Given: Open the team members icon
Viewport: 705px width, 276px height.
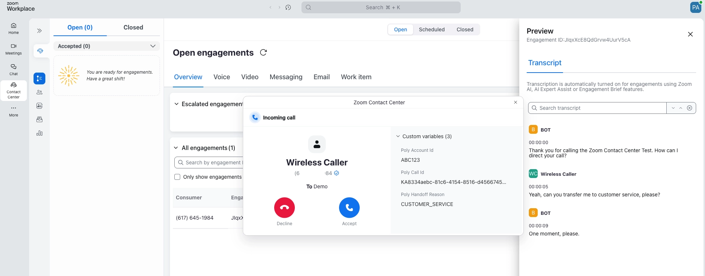Looking at the screenshot, I should (x=39, y=92).
